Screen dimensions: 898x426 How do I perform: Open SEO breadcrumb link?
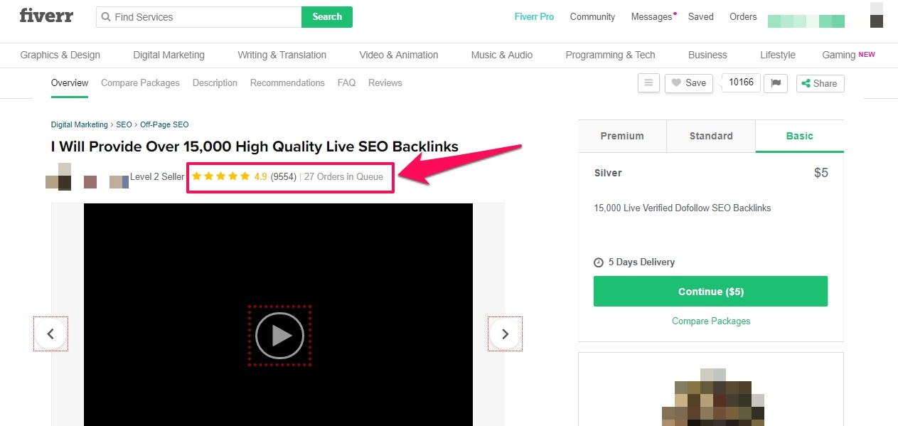124,124
